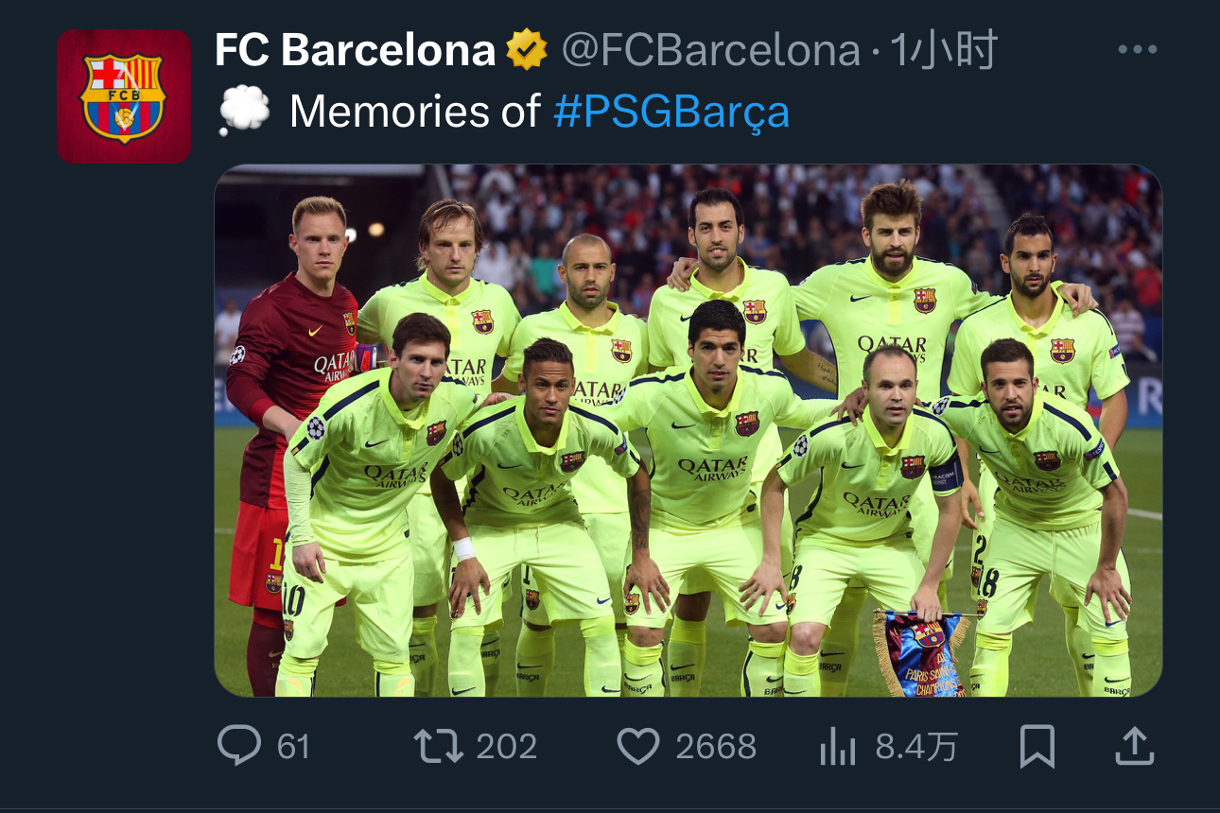1220x813 pixels.
Task: Like the tweet with the heart icon
Action: click(x=638, y=747)
